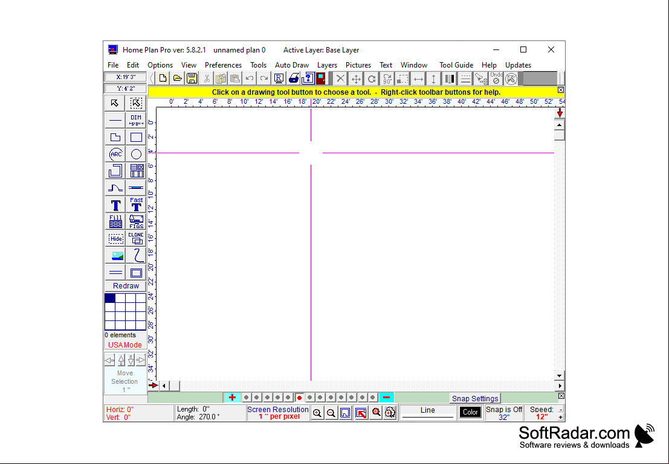
Task: Toggle USA Mode measurement setting
Action: tap(124, 345)
